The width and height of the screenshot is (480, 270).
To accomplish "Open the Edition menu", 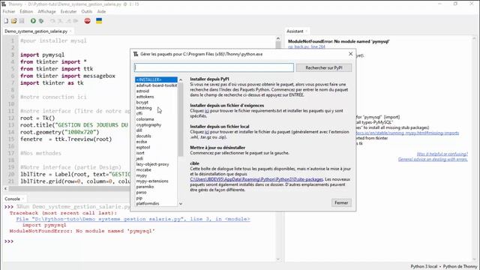I will [26, 12].
